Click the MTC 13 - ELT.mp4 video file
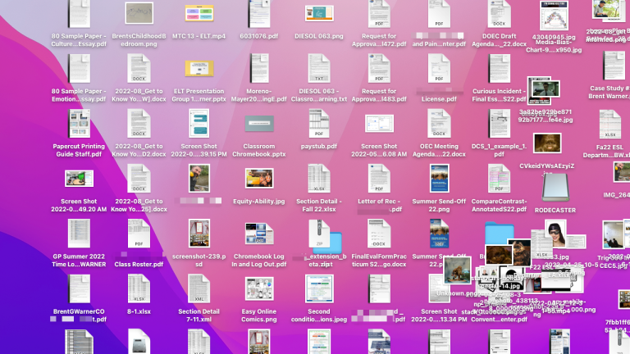Viewport: 630px width, 354px height. [199, 13]
